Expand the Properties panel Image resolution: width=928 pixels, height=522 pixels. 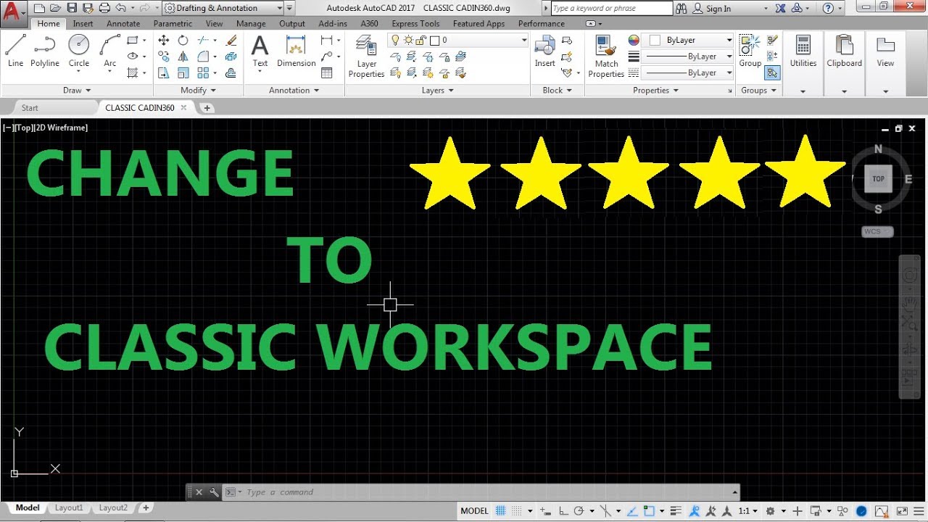click(655, 91)
